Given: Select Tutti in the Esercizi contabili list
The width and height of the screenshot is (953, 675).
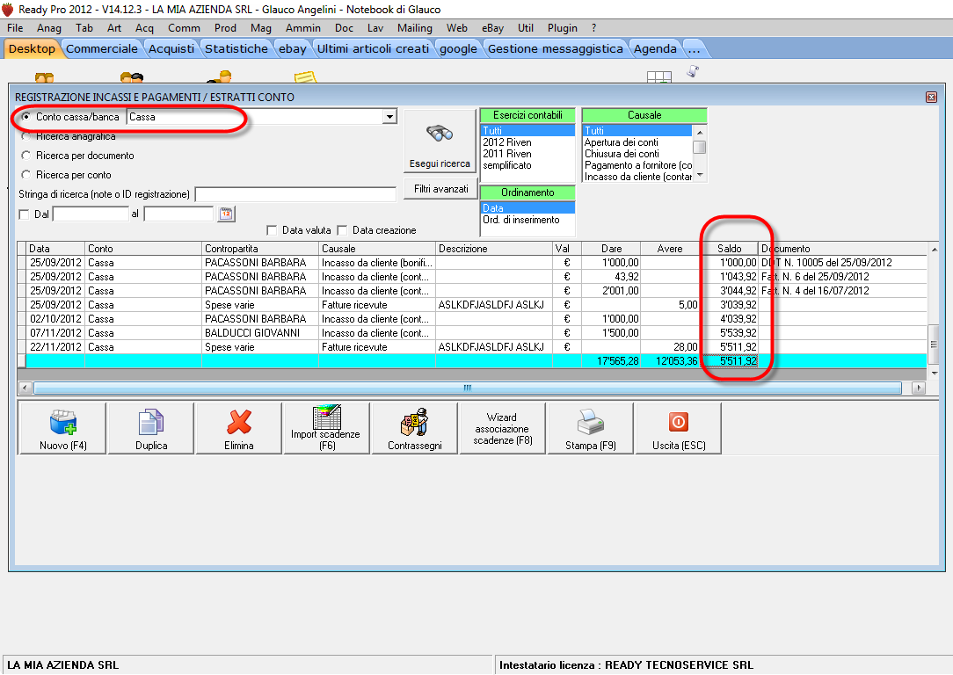Looking at the screenshot, I should click(x=527, y=131).
